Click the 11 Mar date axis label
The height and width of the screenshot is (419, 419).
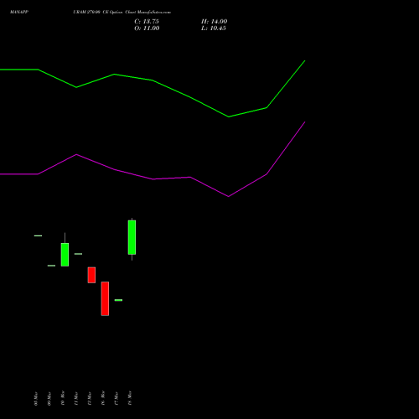[x=76, y=399]
